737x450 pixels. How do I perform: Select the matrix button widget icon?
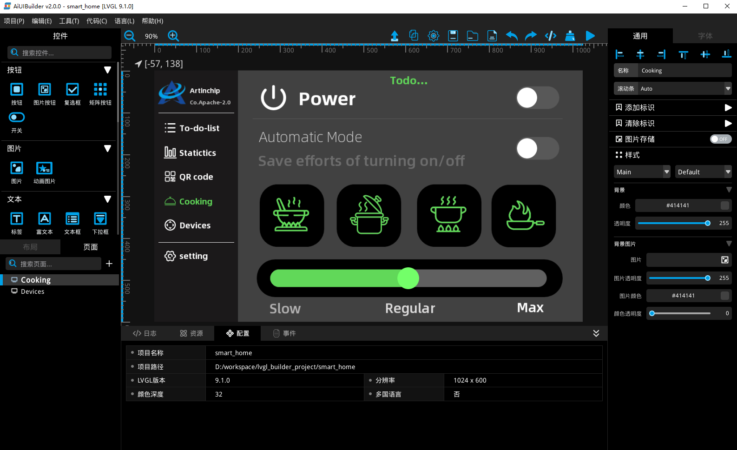(100, 89)
